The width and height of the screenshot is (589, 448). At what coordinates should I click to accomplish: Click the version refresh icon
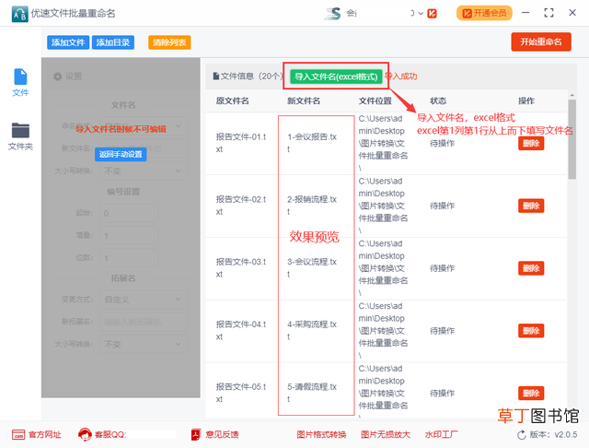click(522, 435)
